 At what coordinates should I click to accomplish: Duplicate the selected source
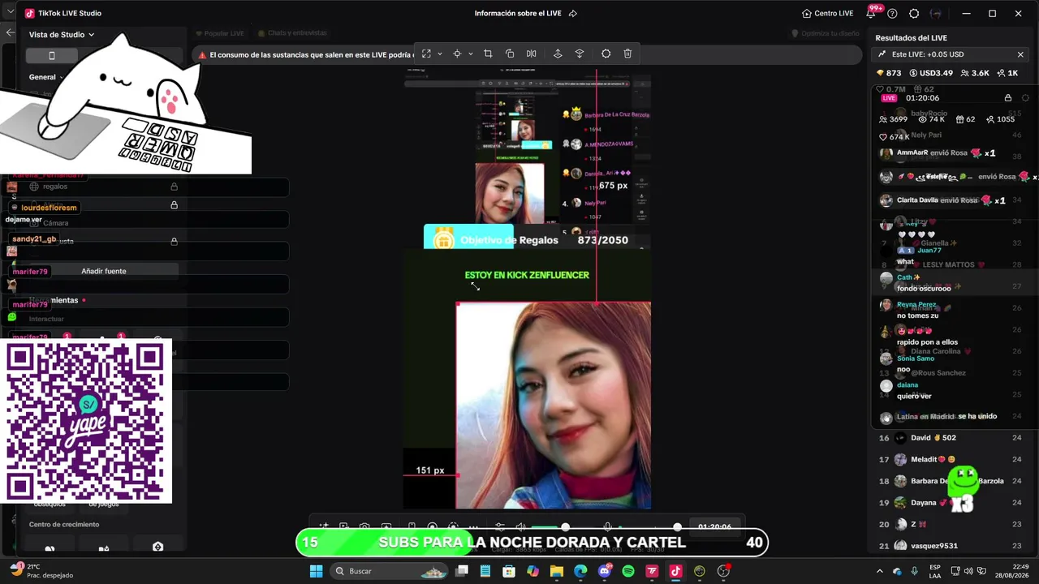[510, 54]
